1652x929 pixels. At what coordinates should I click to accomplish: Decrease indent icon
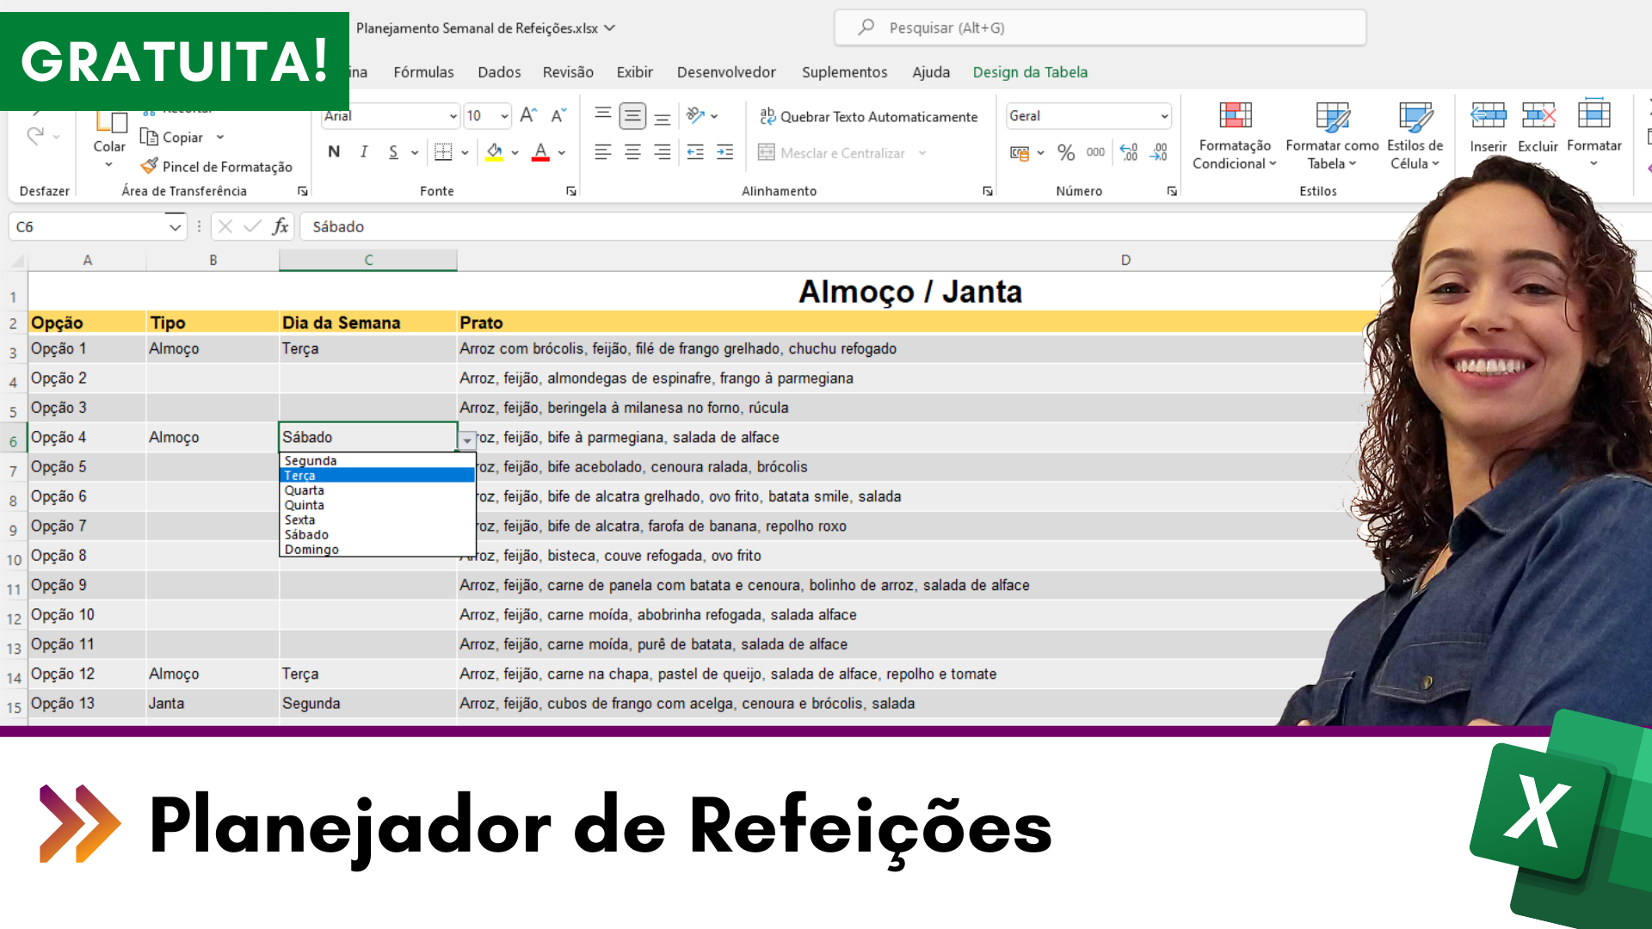click(x=695, y=152)
